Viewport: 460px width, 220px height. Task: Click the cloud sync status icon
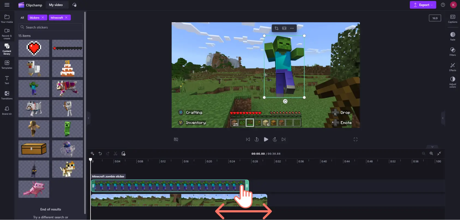pos(74,5)
